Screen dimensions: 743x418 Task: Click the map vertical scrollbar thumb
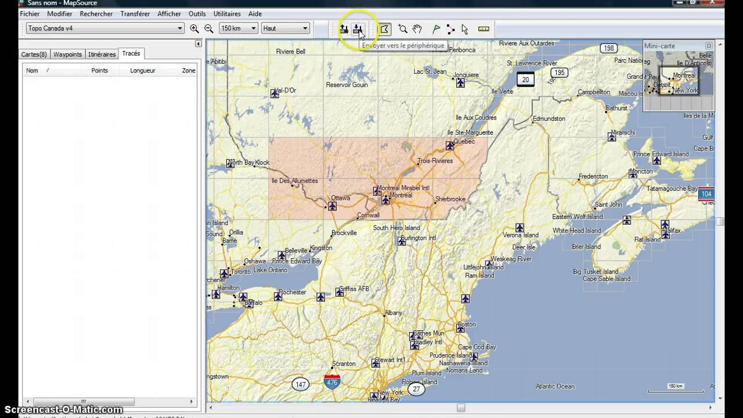click(x=720, y=221)
